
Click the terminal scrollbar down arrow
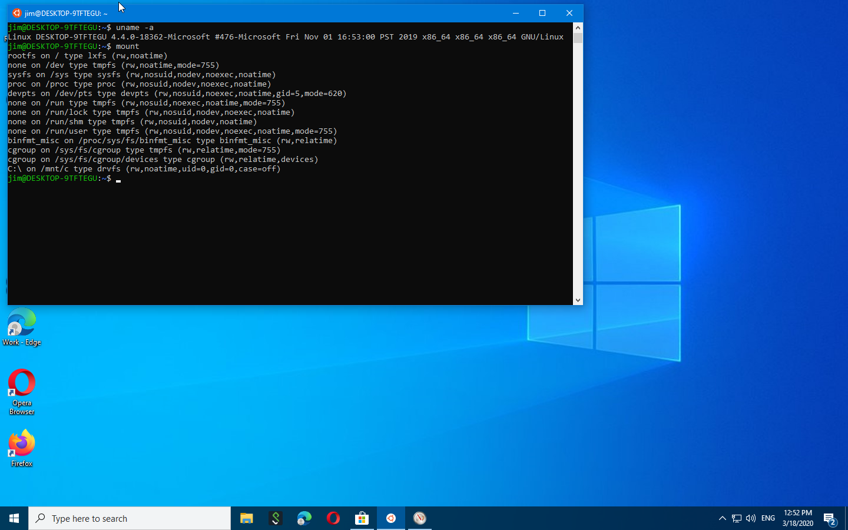[578, 299]
